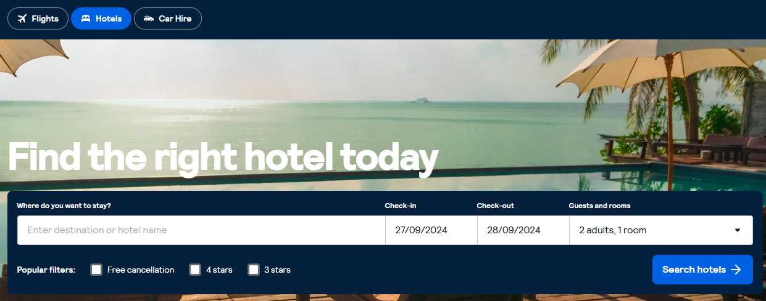Expand guests selector using the caret arrow
766x301 pixels.
[737, 230]
